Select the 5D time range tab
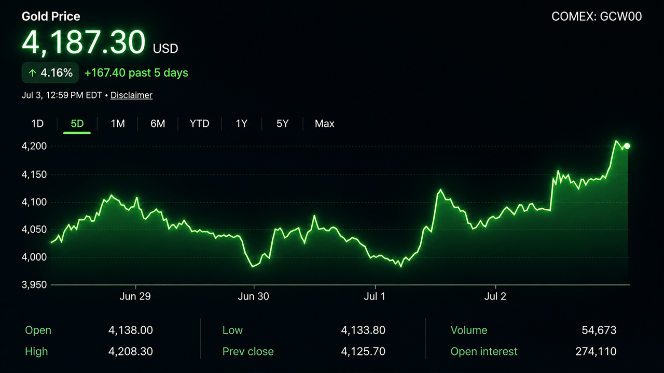The image size is (664, 373). (x=77, y=124)
